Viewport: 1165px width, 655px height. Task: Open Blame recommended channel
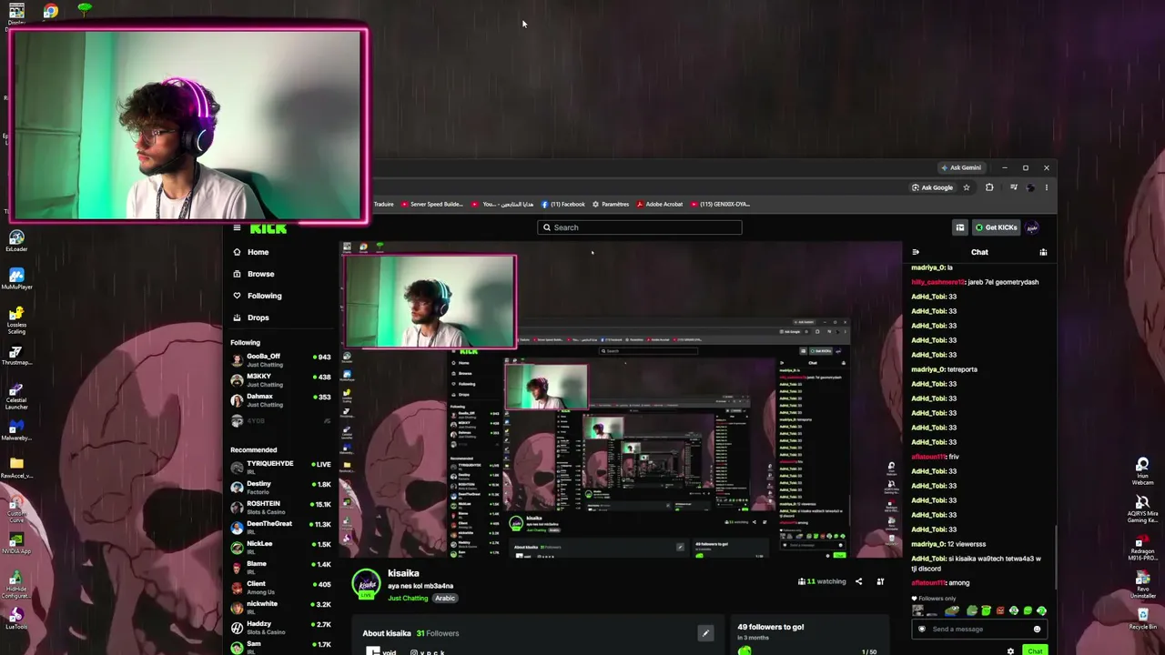pyautogui.click(x=281, y=568)
